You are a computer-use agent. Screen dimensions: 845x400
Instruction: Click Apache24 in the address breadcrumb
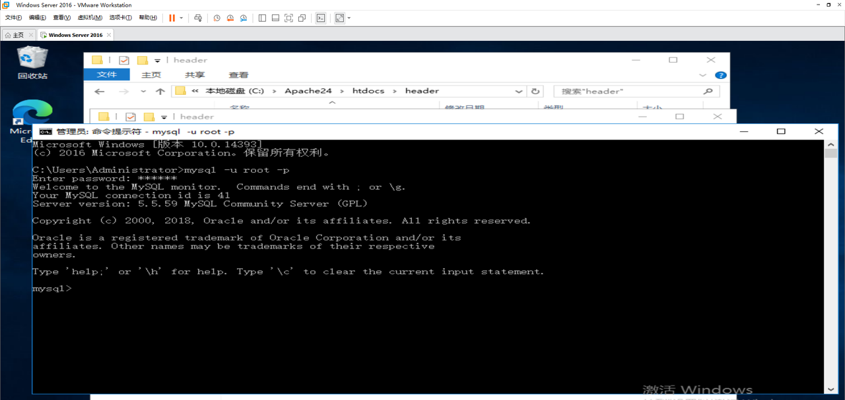[308, 91]
